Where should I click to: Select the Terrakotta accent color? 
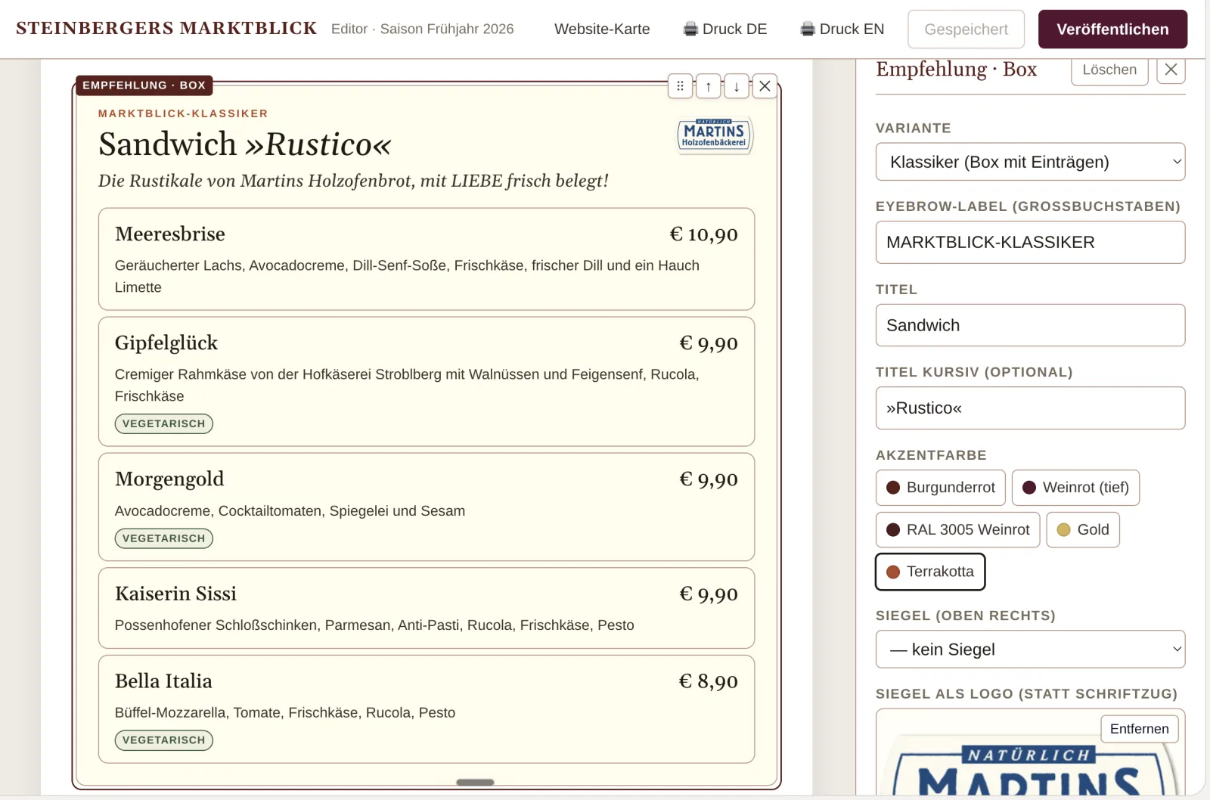tap(930, 572)
